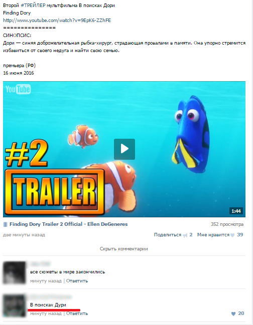Click the 1:44 duration badge
Screen dimensions: 253x325
(x=236, y=211)
